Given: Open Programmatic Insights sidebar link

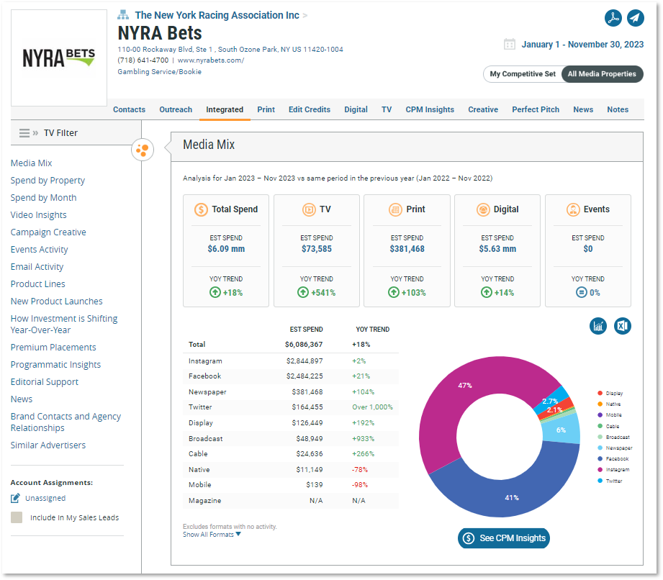Looking at the screenshot, I should tap(56, 365).
